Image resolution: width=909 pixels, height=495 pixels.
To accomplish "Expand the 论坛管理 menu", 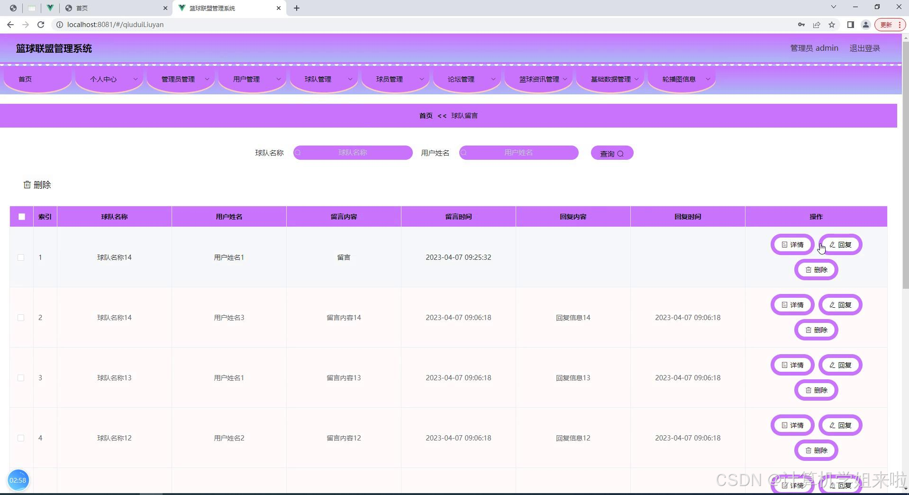I will 467,79.
